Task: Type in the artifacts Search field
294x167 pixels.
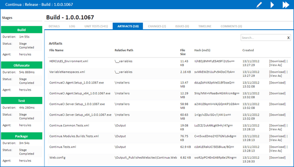Action: pyautogui.click(x=263, y=38)
